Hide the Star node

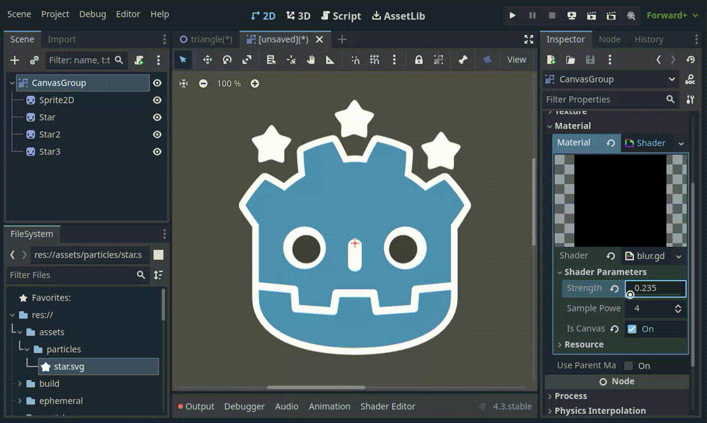tap(157, 117)
